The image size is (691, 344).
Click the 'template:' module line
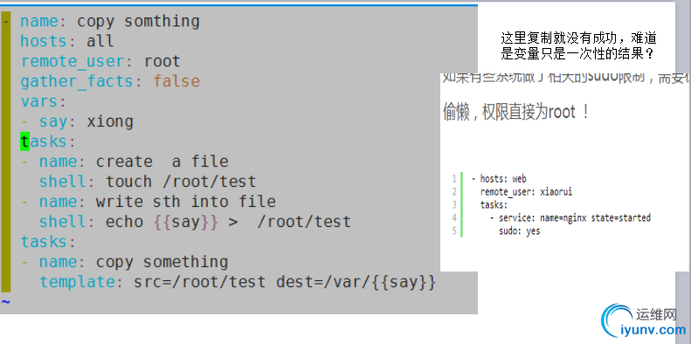(x=238, y=282)
